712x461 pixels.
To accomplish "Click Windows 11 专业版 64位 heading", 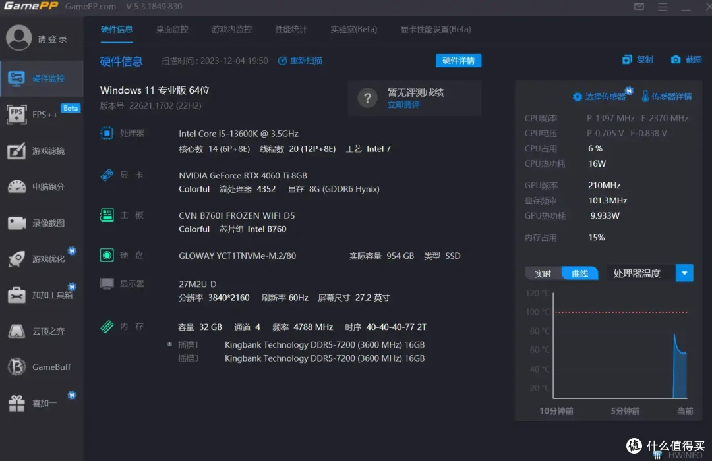I will pos(155,90).
